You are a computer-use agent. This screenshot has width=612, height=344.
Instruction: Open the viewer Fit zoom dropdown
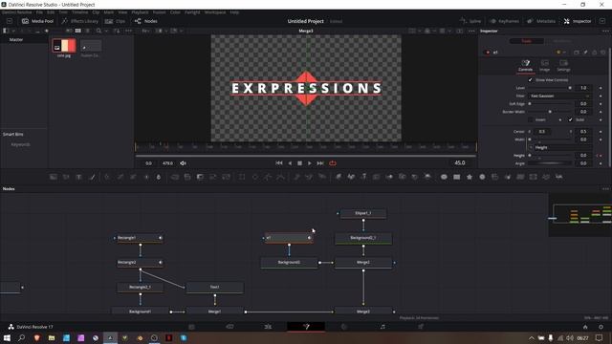pyautogui.click(x=146, y=31)
